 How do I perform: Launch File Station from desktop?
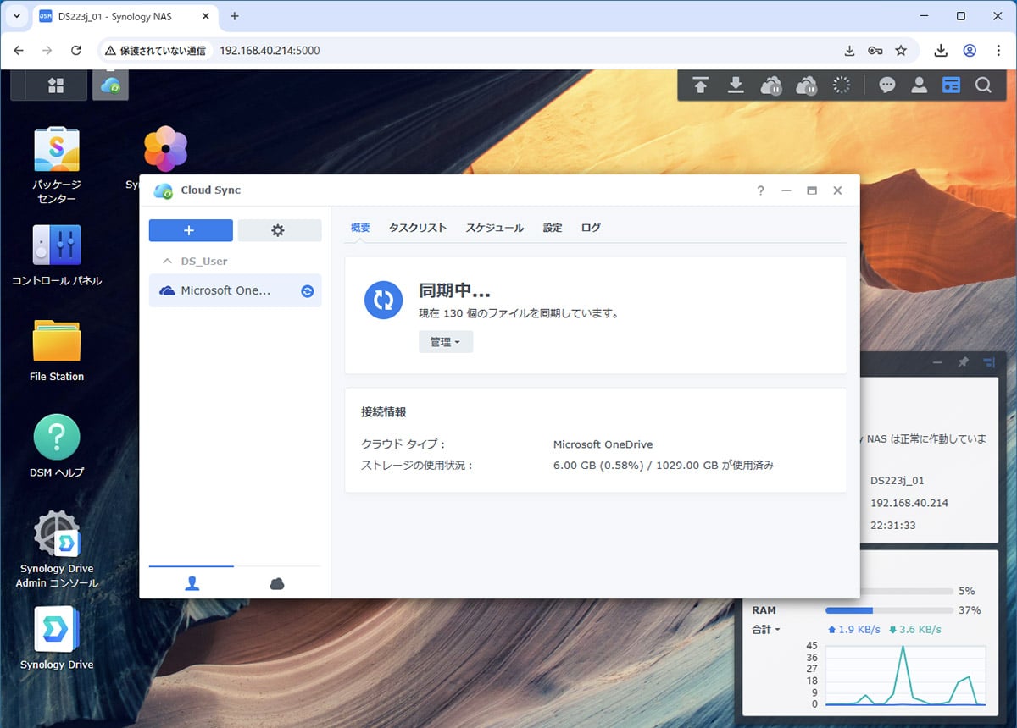(57, 342)
